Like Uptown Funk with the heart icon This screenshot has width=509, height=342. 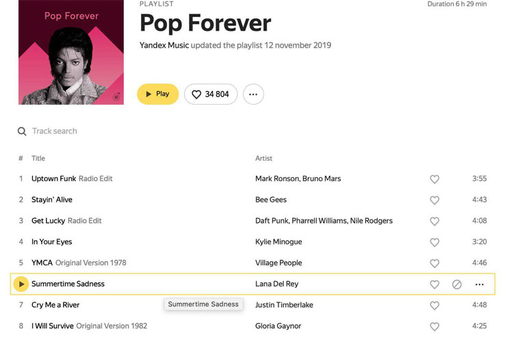(x=434, y=179)
